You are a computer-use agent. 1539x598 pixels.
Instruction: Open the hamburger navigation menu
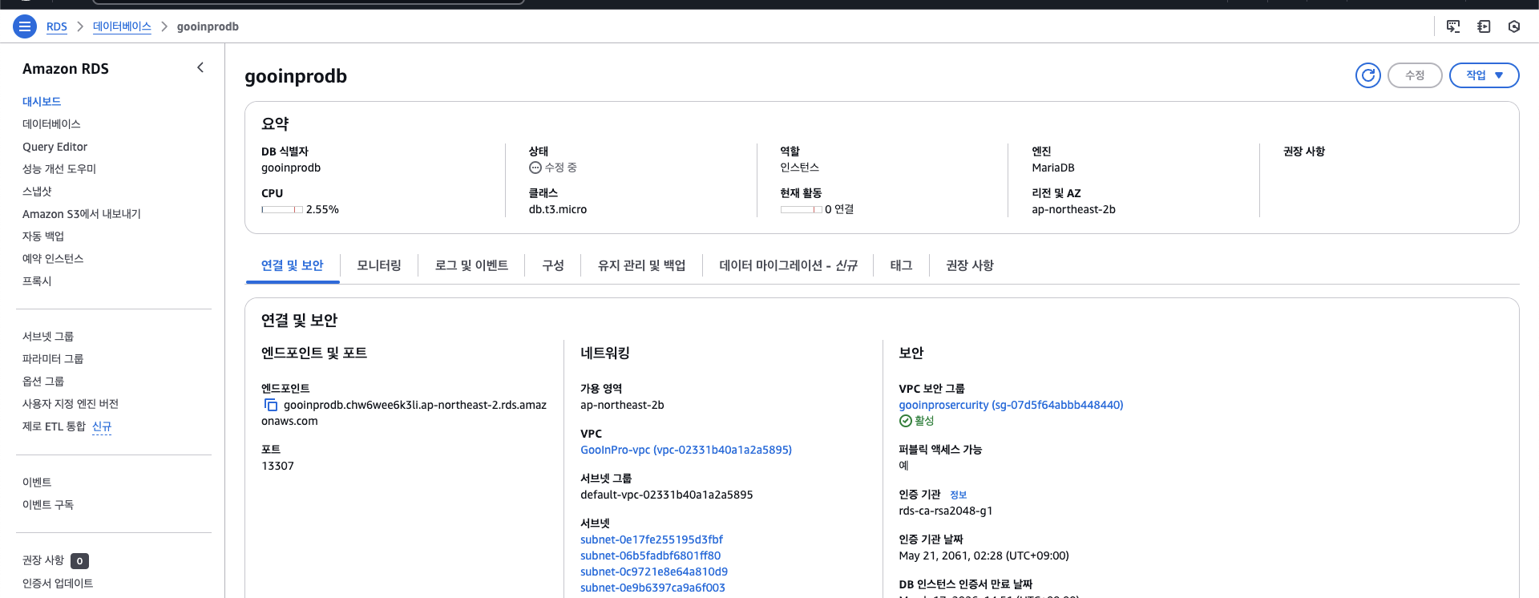click(25, 26)
